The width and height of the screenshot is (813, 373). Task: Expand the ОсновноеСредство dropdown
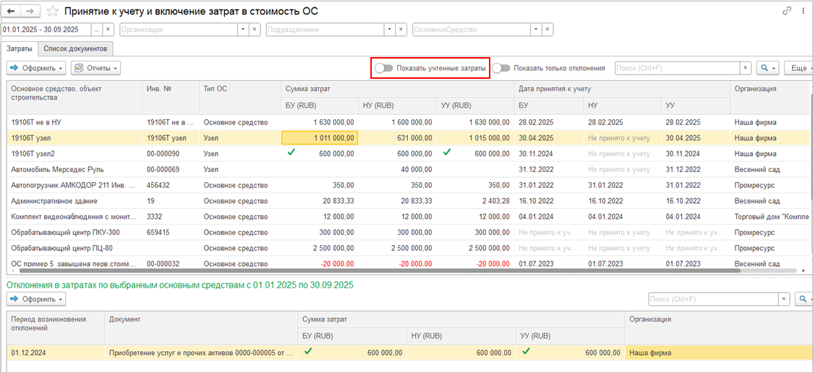(536, 30)
